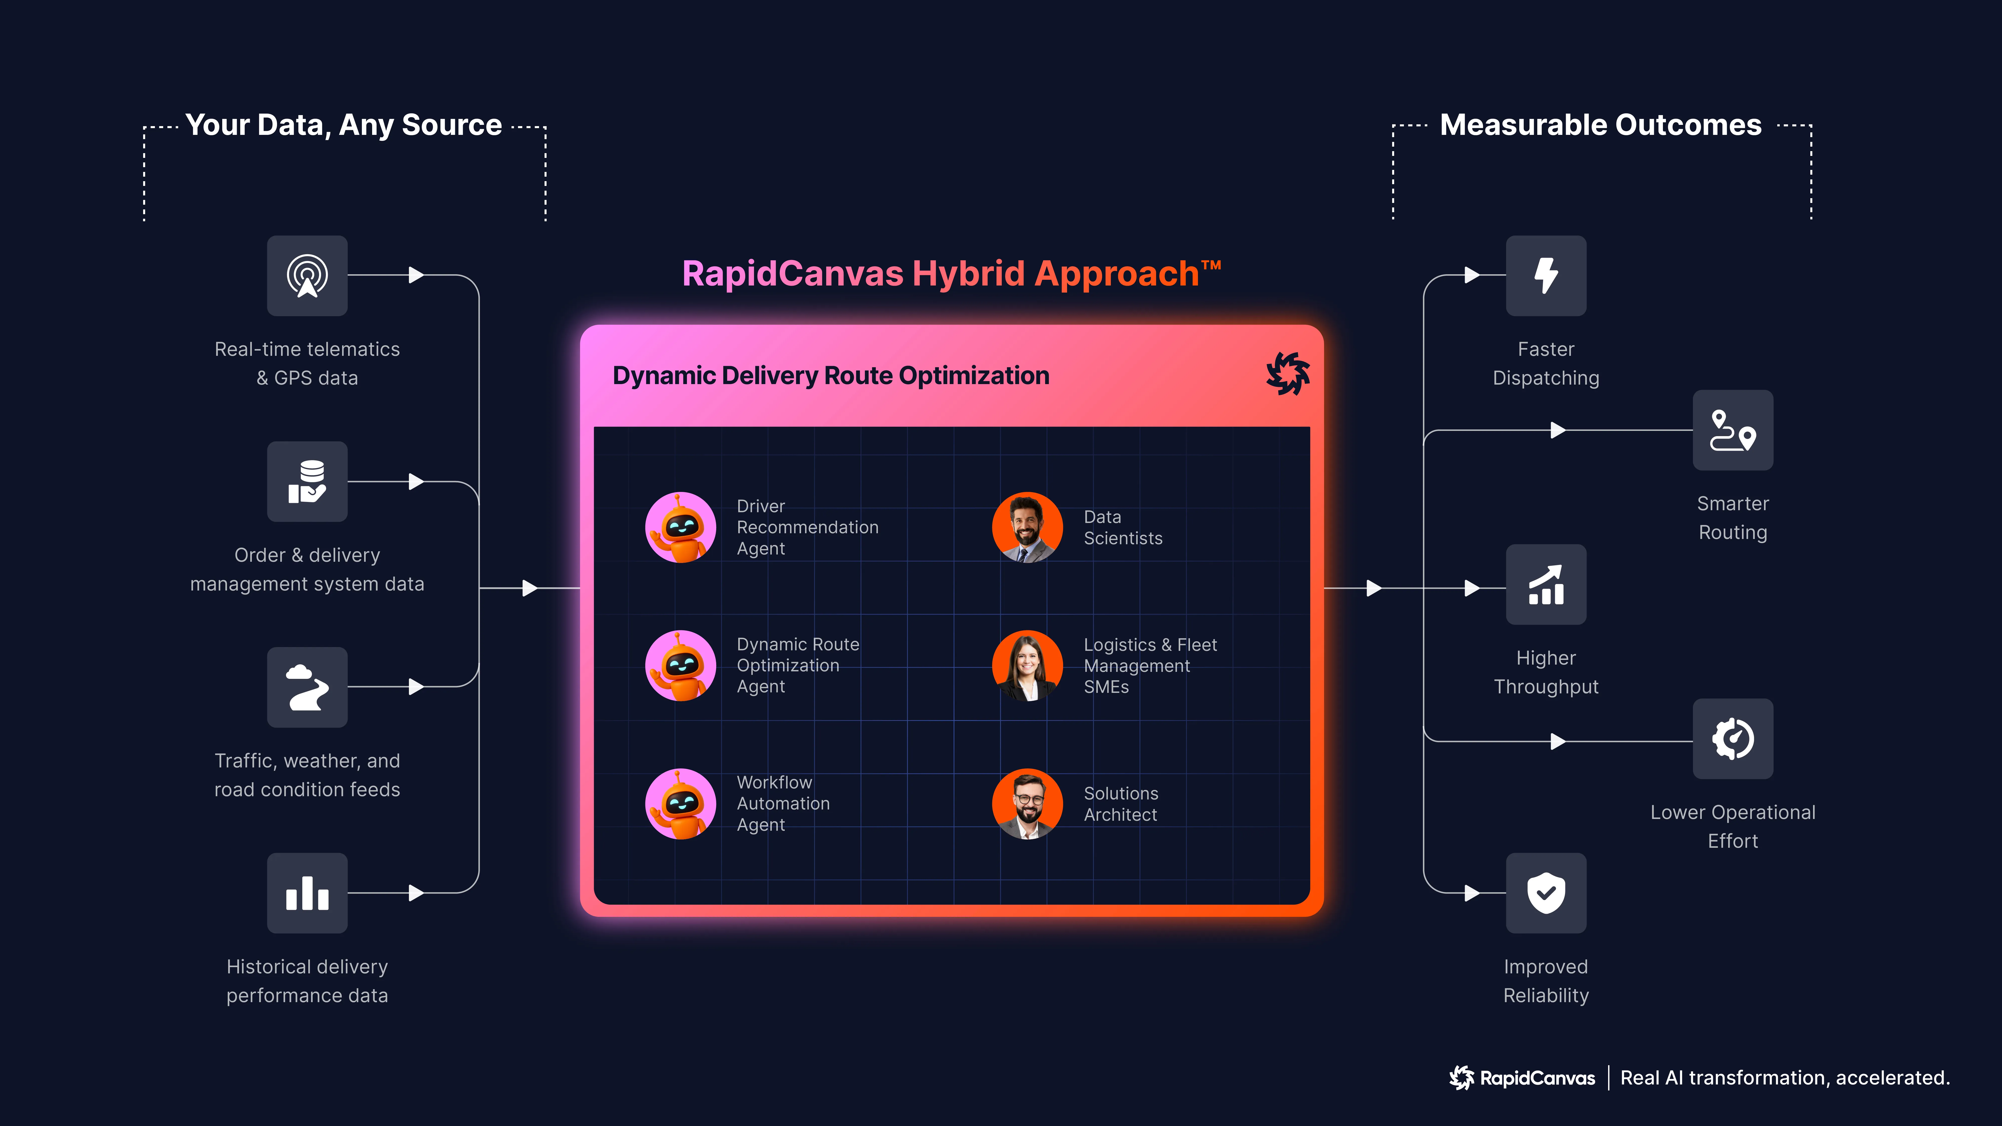Select the Improved Reliability shield icon
The width and height of the screenshot is (2002, 1126).
click(1546, 893)
